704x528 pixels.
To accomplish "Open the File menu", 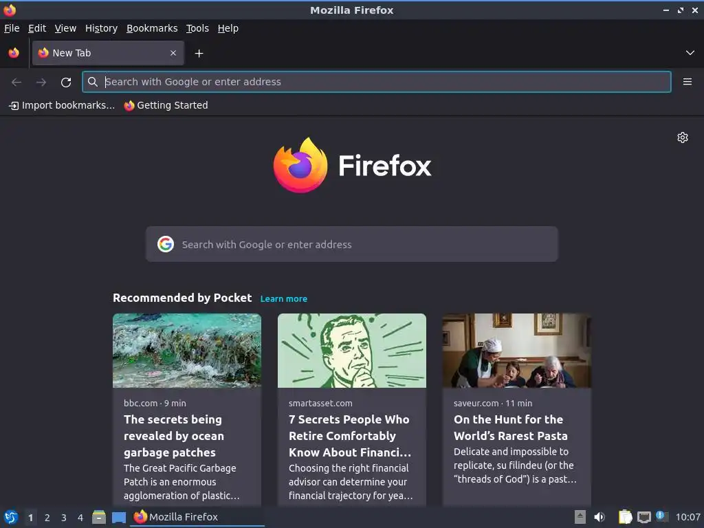I will click(x=12, y=28).
